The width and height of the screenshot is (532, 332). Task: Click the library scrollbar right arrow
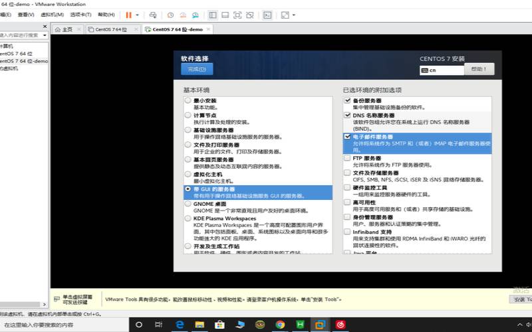coord(45,305)
